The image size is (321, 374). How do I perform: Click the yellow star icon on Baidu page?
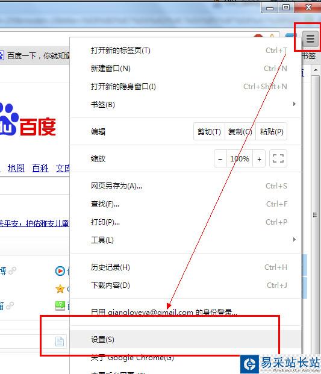pyautogui.click(x=60, y=289)
